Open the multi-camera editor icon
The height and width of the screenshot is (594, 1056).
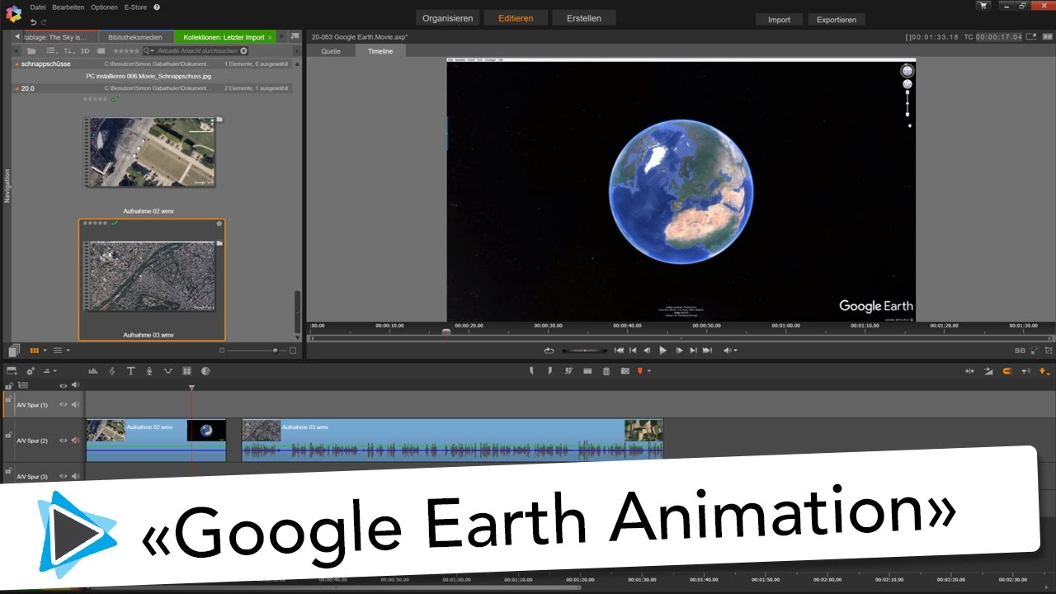tap(186, 371)
